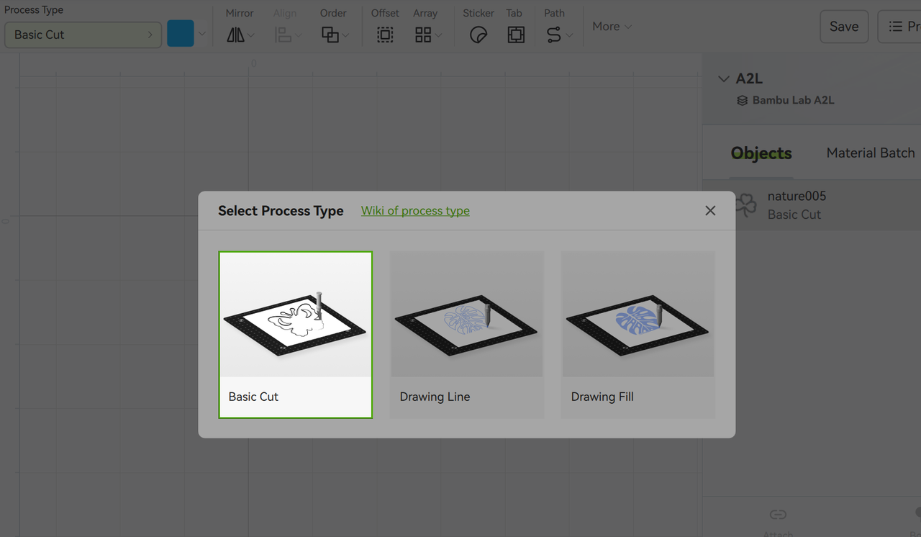Expand the Array dropdown arrow
921x537 pixels.
tap(438, 35)
